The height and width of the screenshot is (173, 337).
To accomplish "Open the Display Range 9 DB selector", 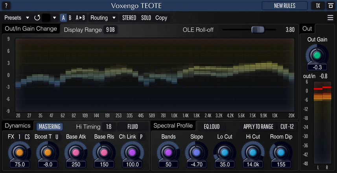I will 110,30.
